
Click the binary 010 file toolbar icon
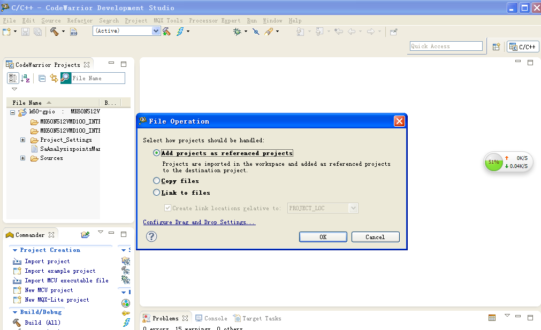click(73, 32)
